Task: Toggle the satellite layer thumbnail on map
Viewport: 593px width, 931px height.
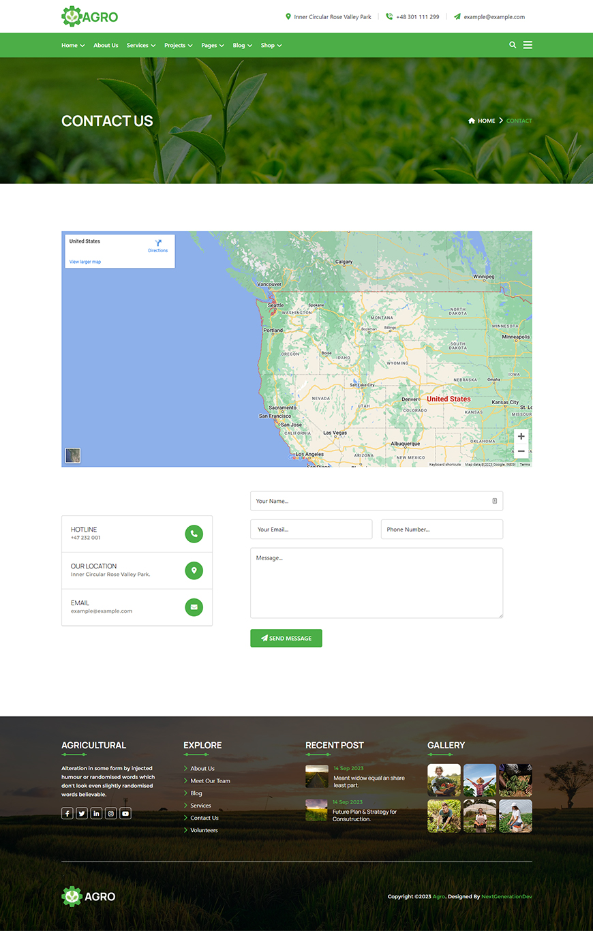Action: (73, 455)
